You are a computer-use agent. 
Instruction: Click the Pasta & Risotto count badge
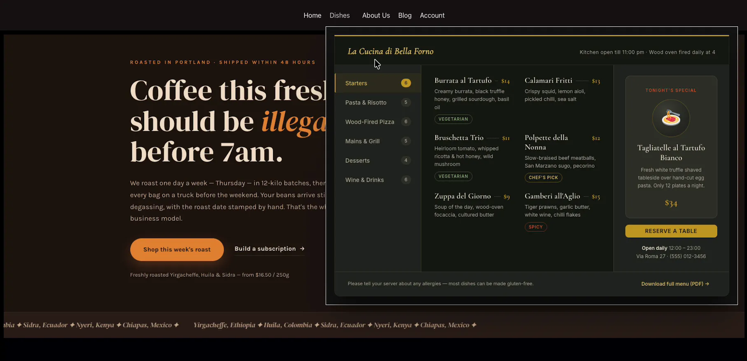406,102
